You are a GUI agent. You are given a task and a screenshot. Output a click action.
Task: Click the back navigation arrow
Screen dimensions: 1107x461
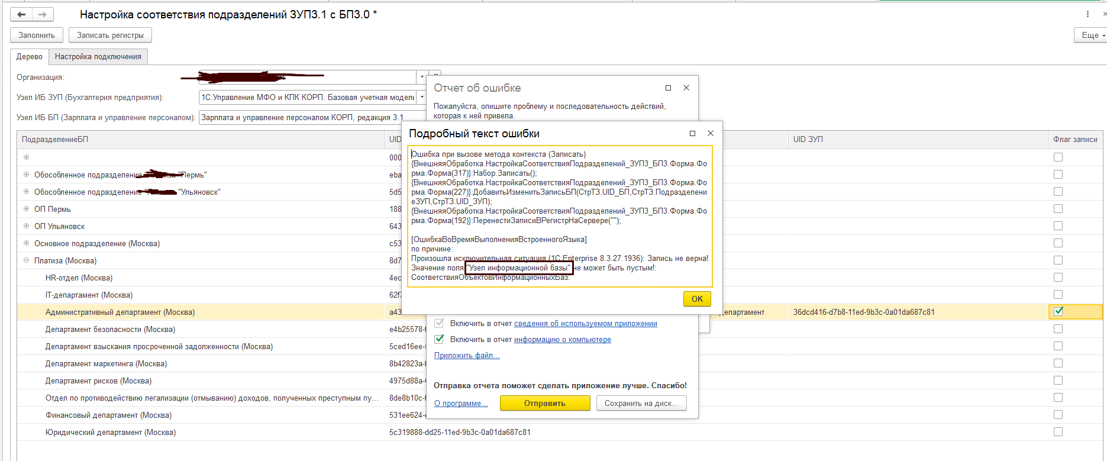pos(21,14)
